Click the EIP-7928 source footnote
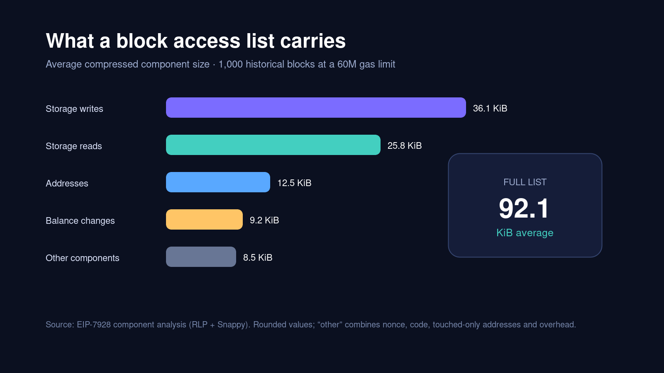The height and width of the screenshot is (373, 664). (x=311, y=325)
